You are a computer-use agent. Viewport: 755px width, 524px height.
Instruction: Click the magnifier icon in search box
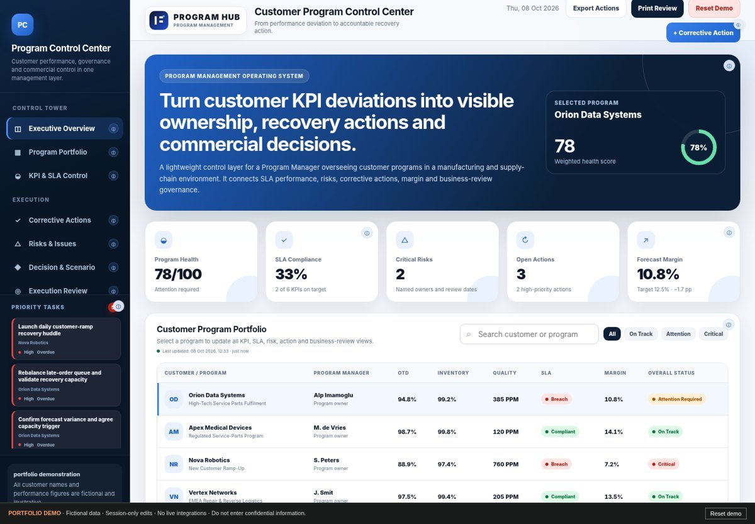coord(468,335)
